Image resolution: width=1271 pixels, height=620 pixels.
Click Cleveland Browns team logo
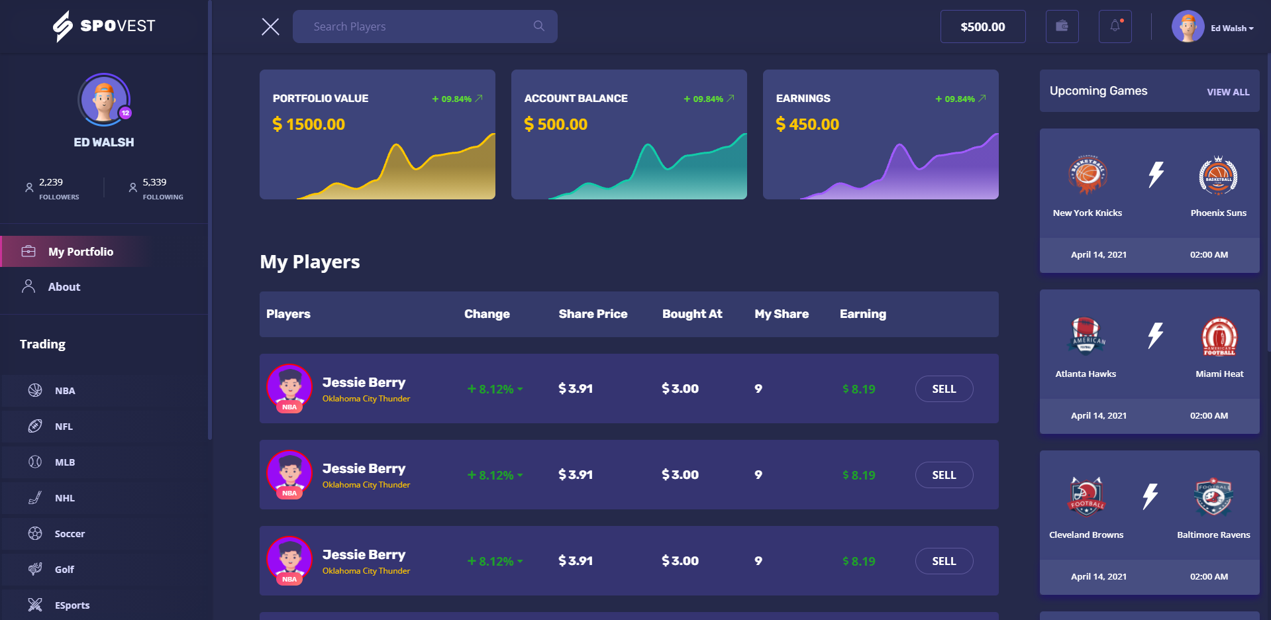(1086, 497)
